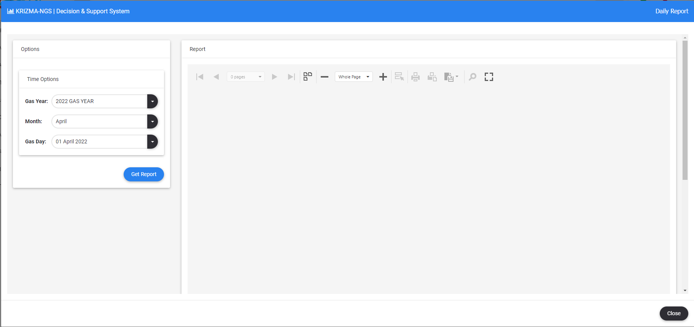
Task: Open the Whole Page zoom dropdown
Action: pyautogui.click(x=353, y=77)
